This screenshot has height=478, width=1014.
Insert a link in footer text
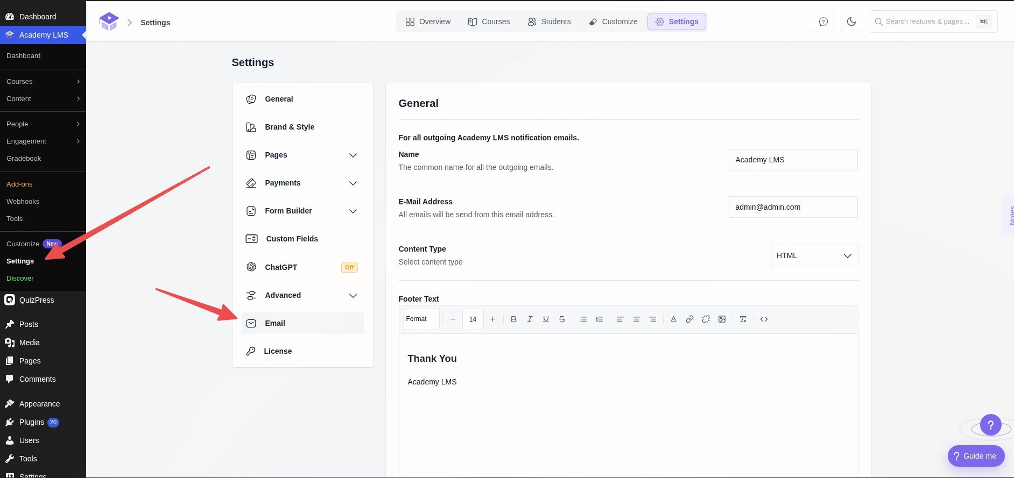(689, 319)
